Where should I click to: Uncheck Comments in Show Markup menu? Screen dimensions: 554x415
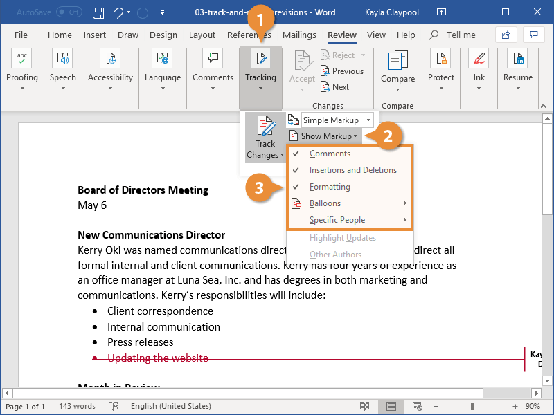pos(330,154)
